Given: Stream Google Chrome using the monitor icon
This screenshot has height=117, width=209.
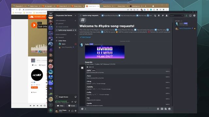Looking at the screenshot, I should coord(75,97).
